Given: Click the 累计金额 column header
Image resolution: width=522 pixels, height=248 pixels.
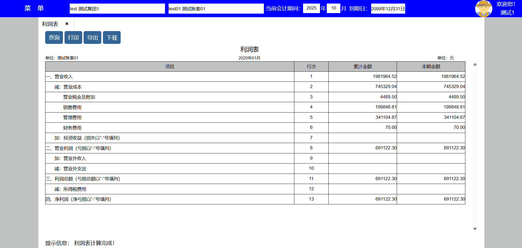Looking at the screenshot, I should tap(362, 67).
